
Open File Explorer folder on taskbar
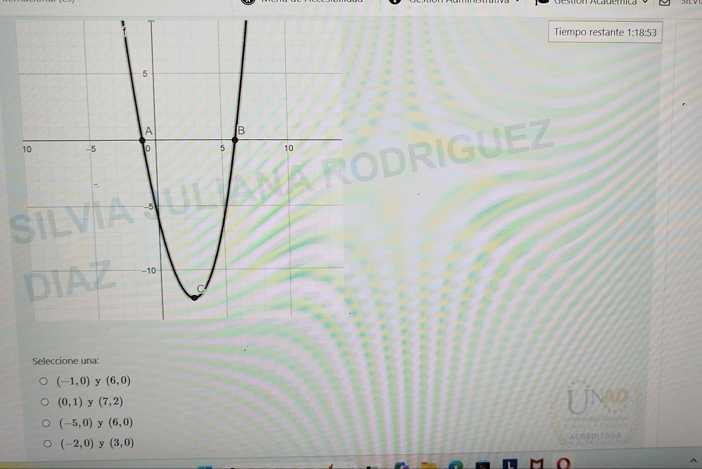428,464
